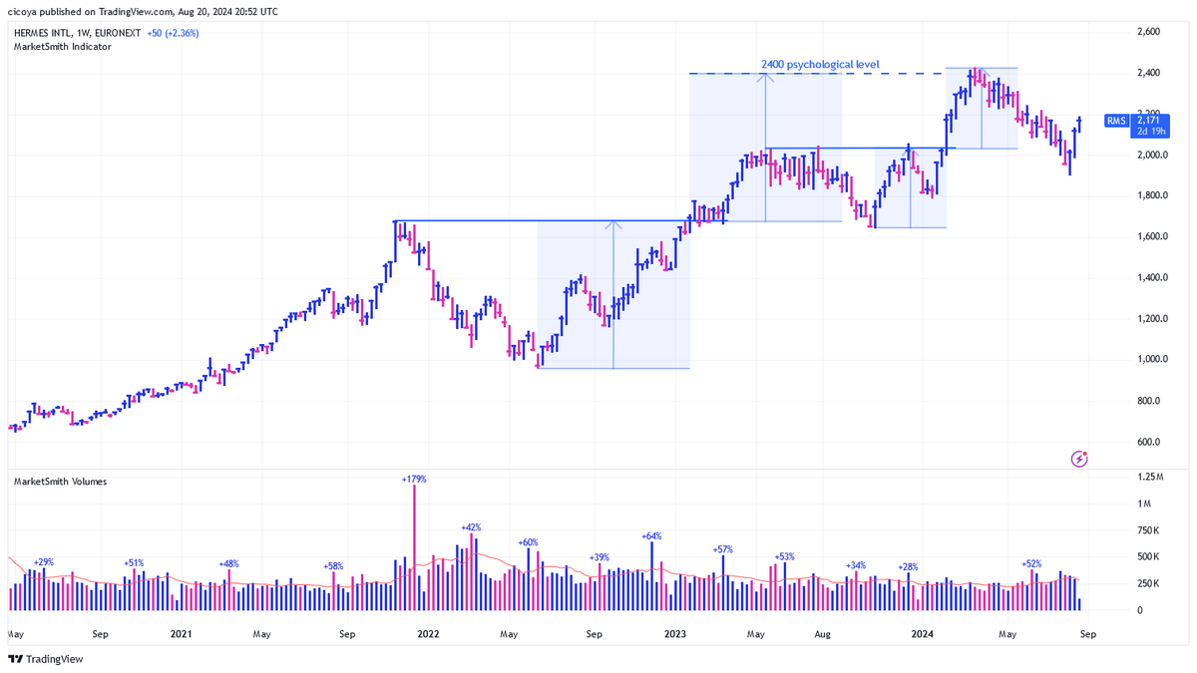This screenshot has height=673, width=1197.
Task: Click the 1.25M volume axis label
Action: pyautogui.click(x=1150, y=479)
